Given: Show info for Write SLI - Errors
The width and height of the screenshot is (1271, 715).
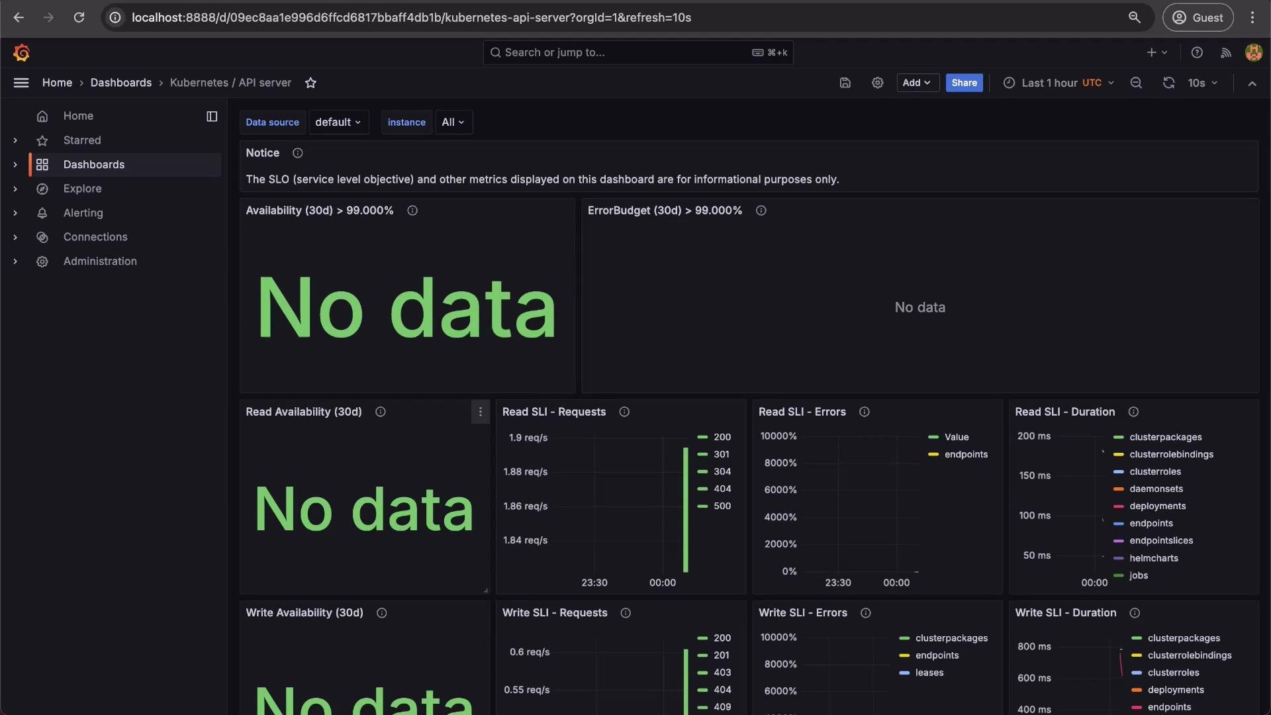Looking at the screenshot, I should tap(866, 613).
